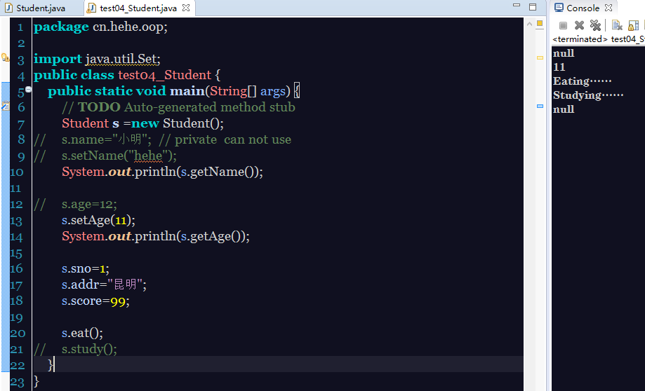This screenshot has width=645, height=391.
Task: Click 's.setAge(11);' on line 13
Action: (98, 220)
